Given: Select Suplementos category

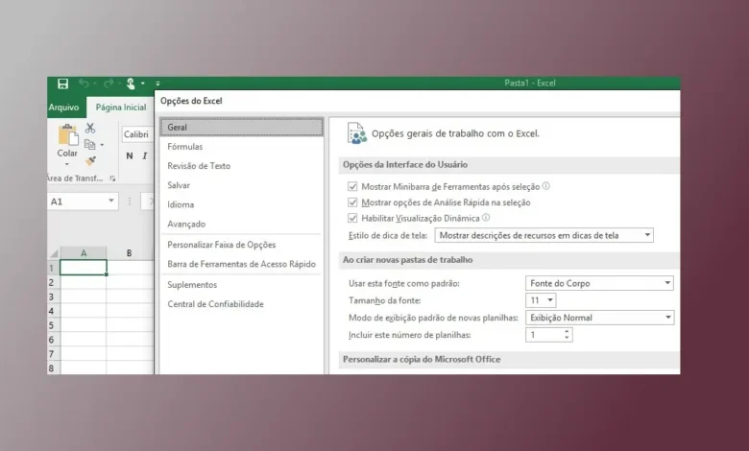Looking at the screenshot, I should coord(242,284).
